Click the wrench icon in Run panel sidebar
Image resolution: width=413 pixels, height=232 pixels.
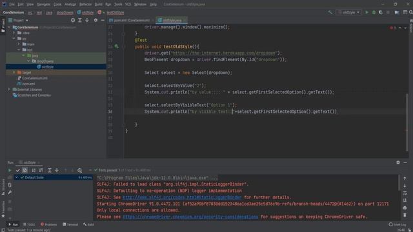(10, 193)
